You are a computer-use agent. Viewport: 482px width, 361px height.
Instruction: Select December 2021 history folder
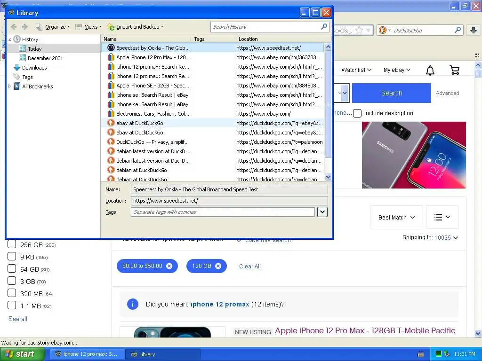[x=45, y=58]
